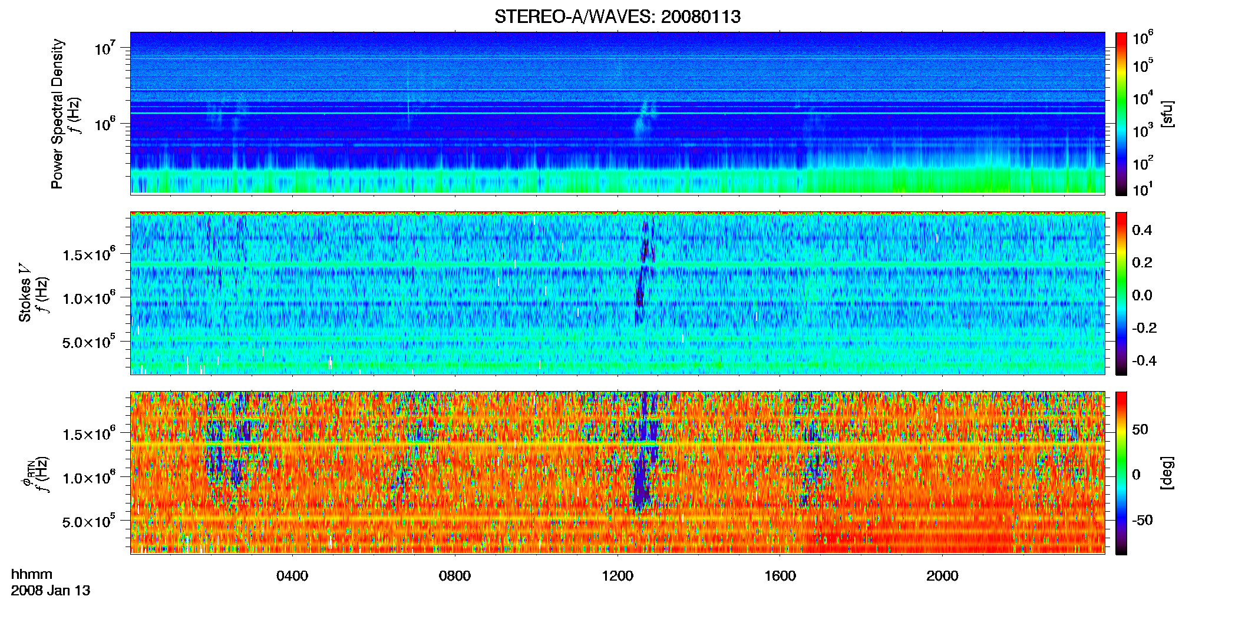Viewport: 1235px width, 636px height.
Task: Click the 10^6 label on sfu colorbar
Action: (1143, 38)
